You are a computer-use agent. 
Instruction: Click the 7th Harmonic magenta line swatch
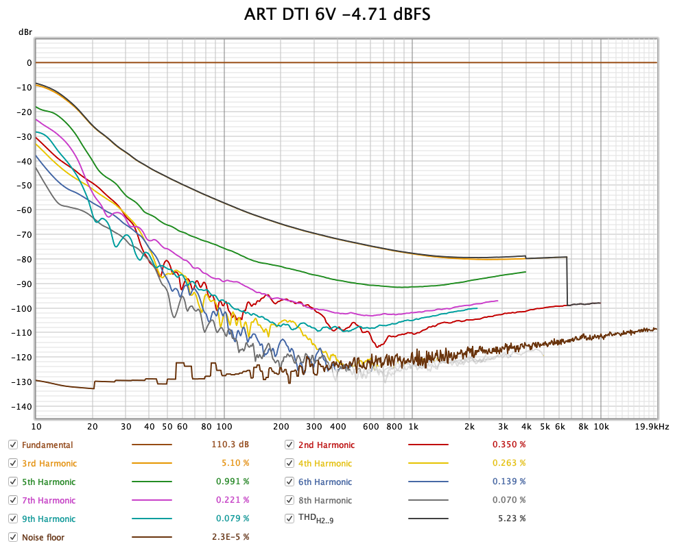152,500
